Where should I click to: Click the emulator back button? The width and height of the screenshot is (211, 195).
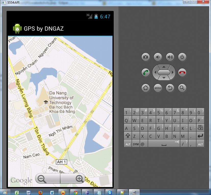[170, 88]
